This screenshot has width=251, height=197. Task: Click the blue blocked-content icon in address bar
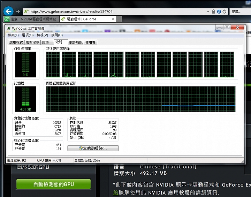click(x=219, y=12)
